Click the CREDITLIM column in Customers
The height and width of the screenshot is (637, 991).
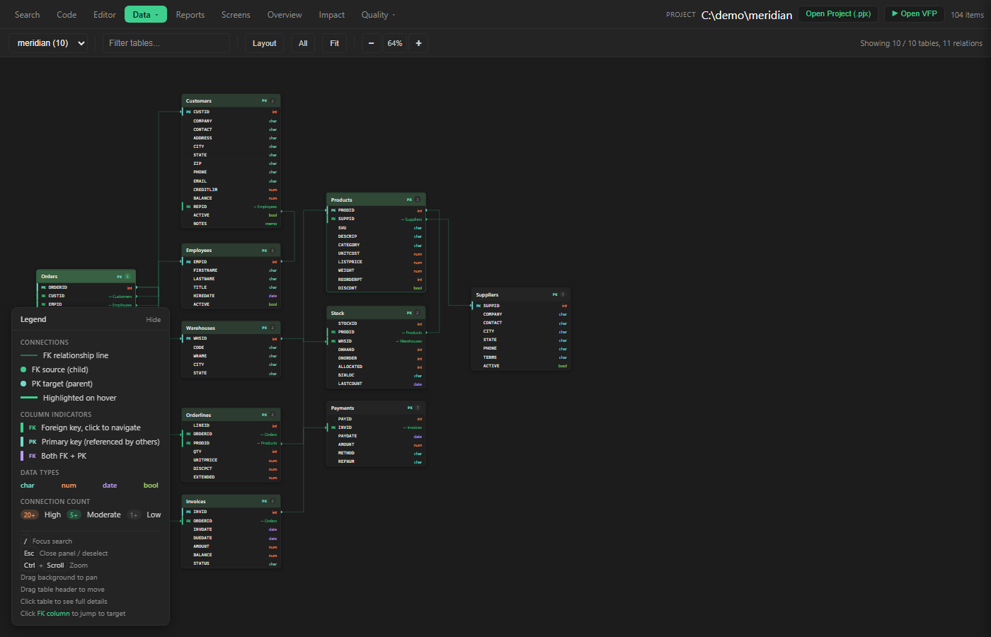click(231, 190)
